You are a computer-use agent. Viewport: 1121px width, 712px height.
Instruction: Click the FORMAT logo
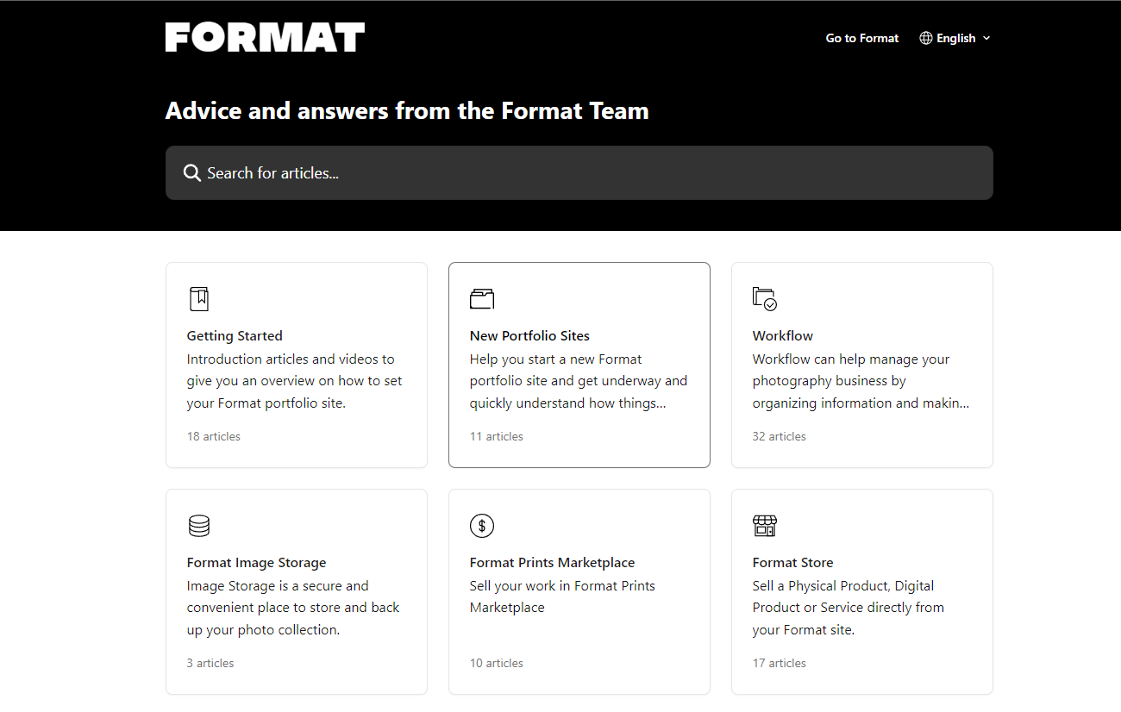pos(265,37)
